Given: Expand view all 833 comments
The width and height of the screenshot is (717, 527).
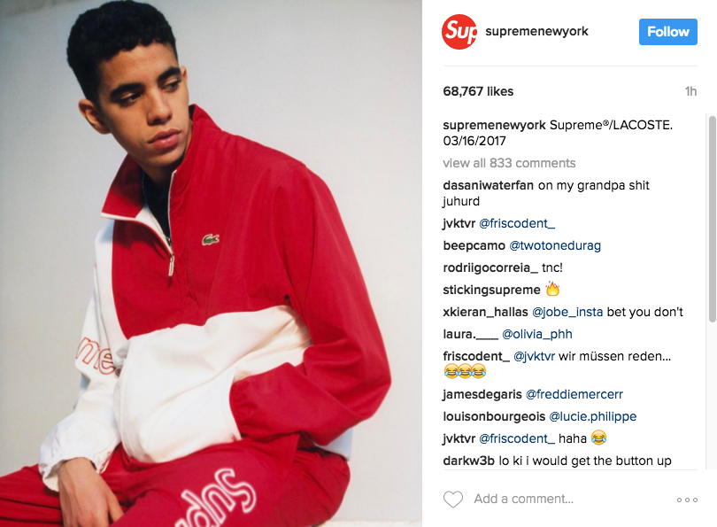Looking at the screenshot, I should pos(509,163).
